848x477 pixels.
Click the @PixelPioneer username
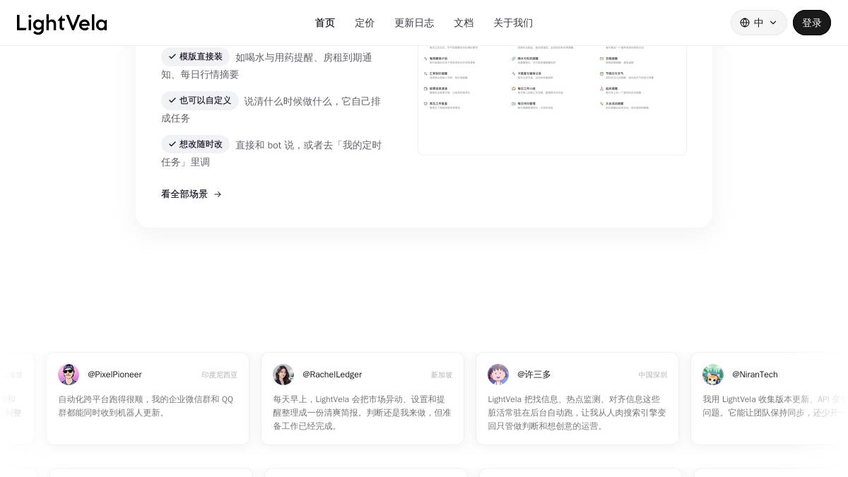click(114, 375)
